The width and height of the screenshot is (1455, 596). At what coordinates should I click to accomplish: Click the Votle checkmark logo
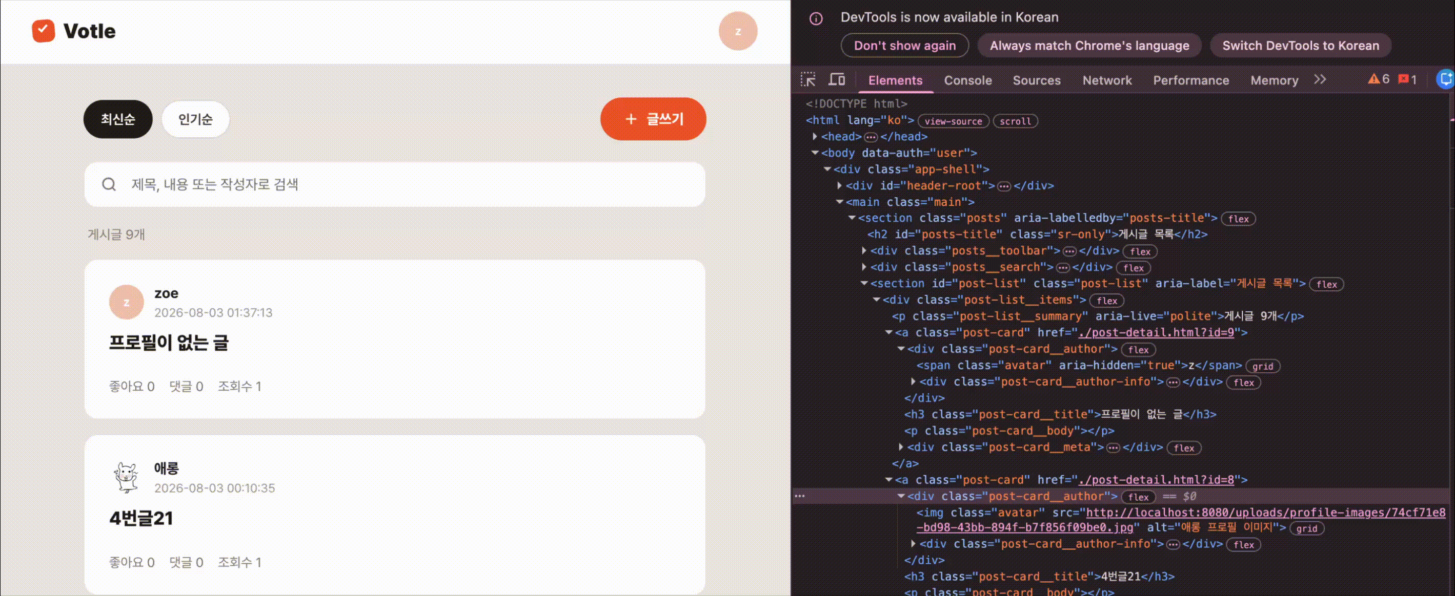(44, 31)
